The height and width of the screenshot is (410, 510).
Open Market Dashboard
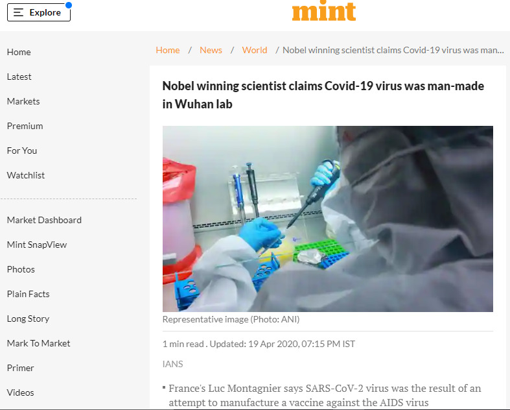point(44,220)
